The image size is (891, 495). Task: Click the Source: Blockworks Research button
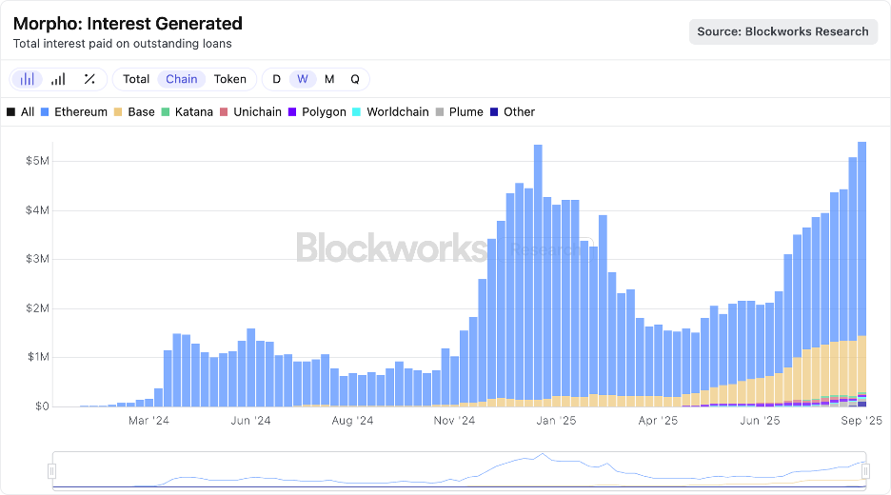pos(782,31)
